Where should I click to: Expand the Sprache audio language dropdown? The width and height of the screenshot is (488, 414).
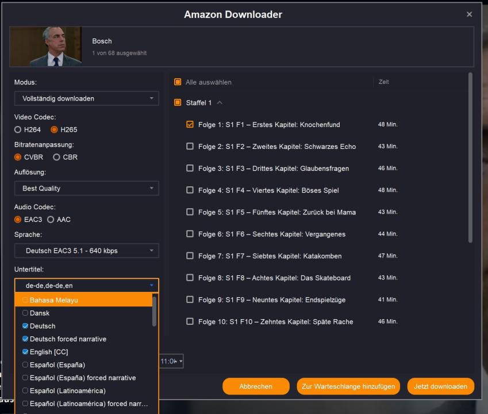(x=86, y=251)
